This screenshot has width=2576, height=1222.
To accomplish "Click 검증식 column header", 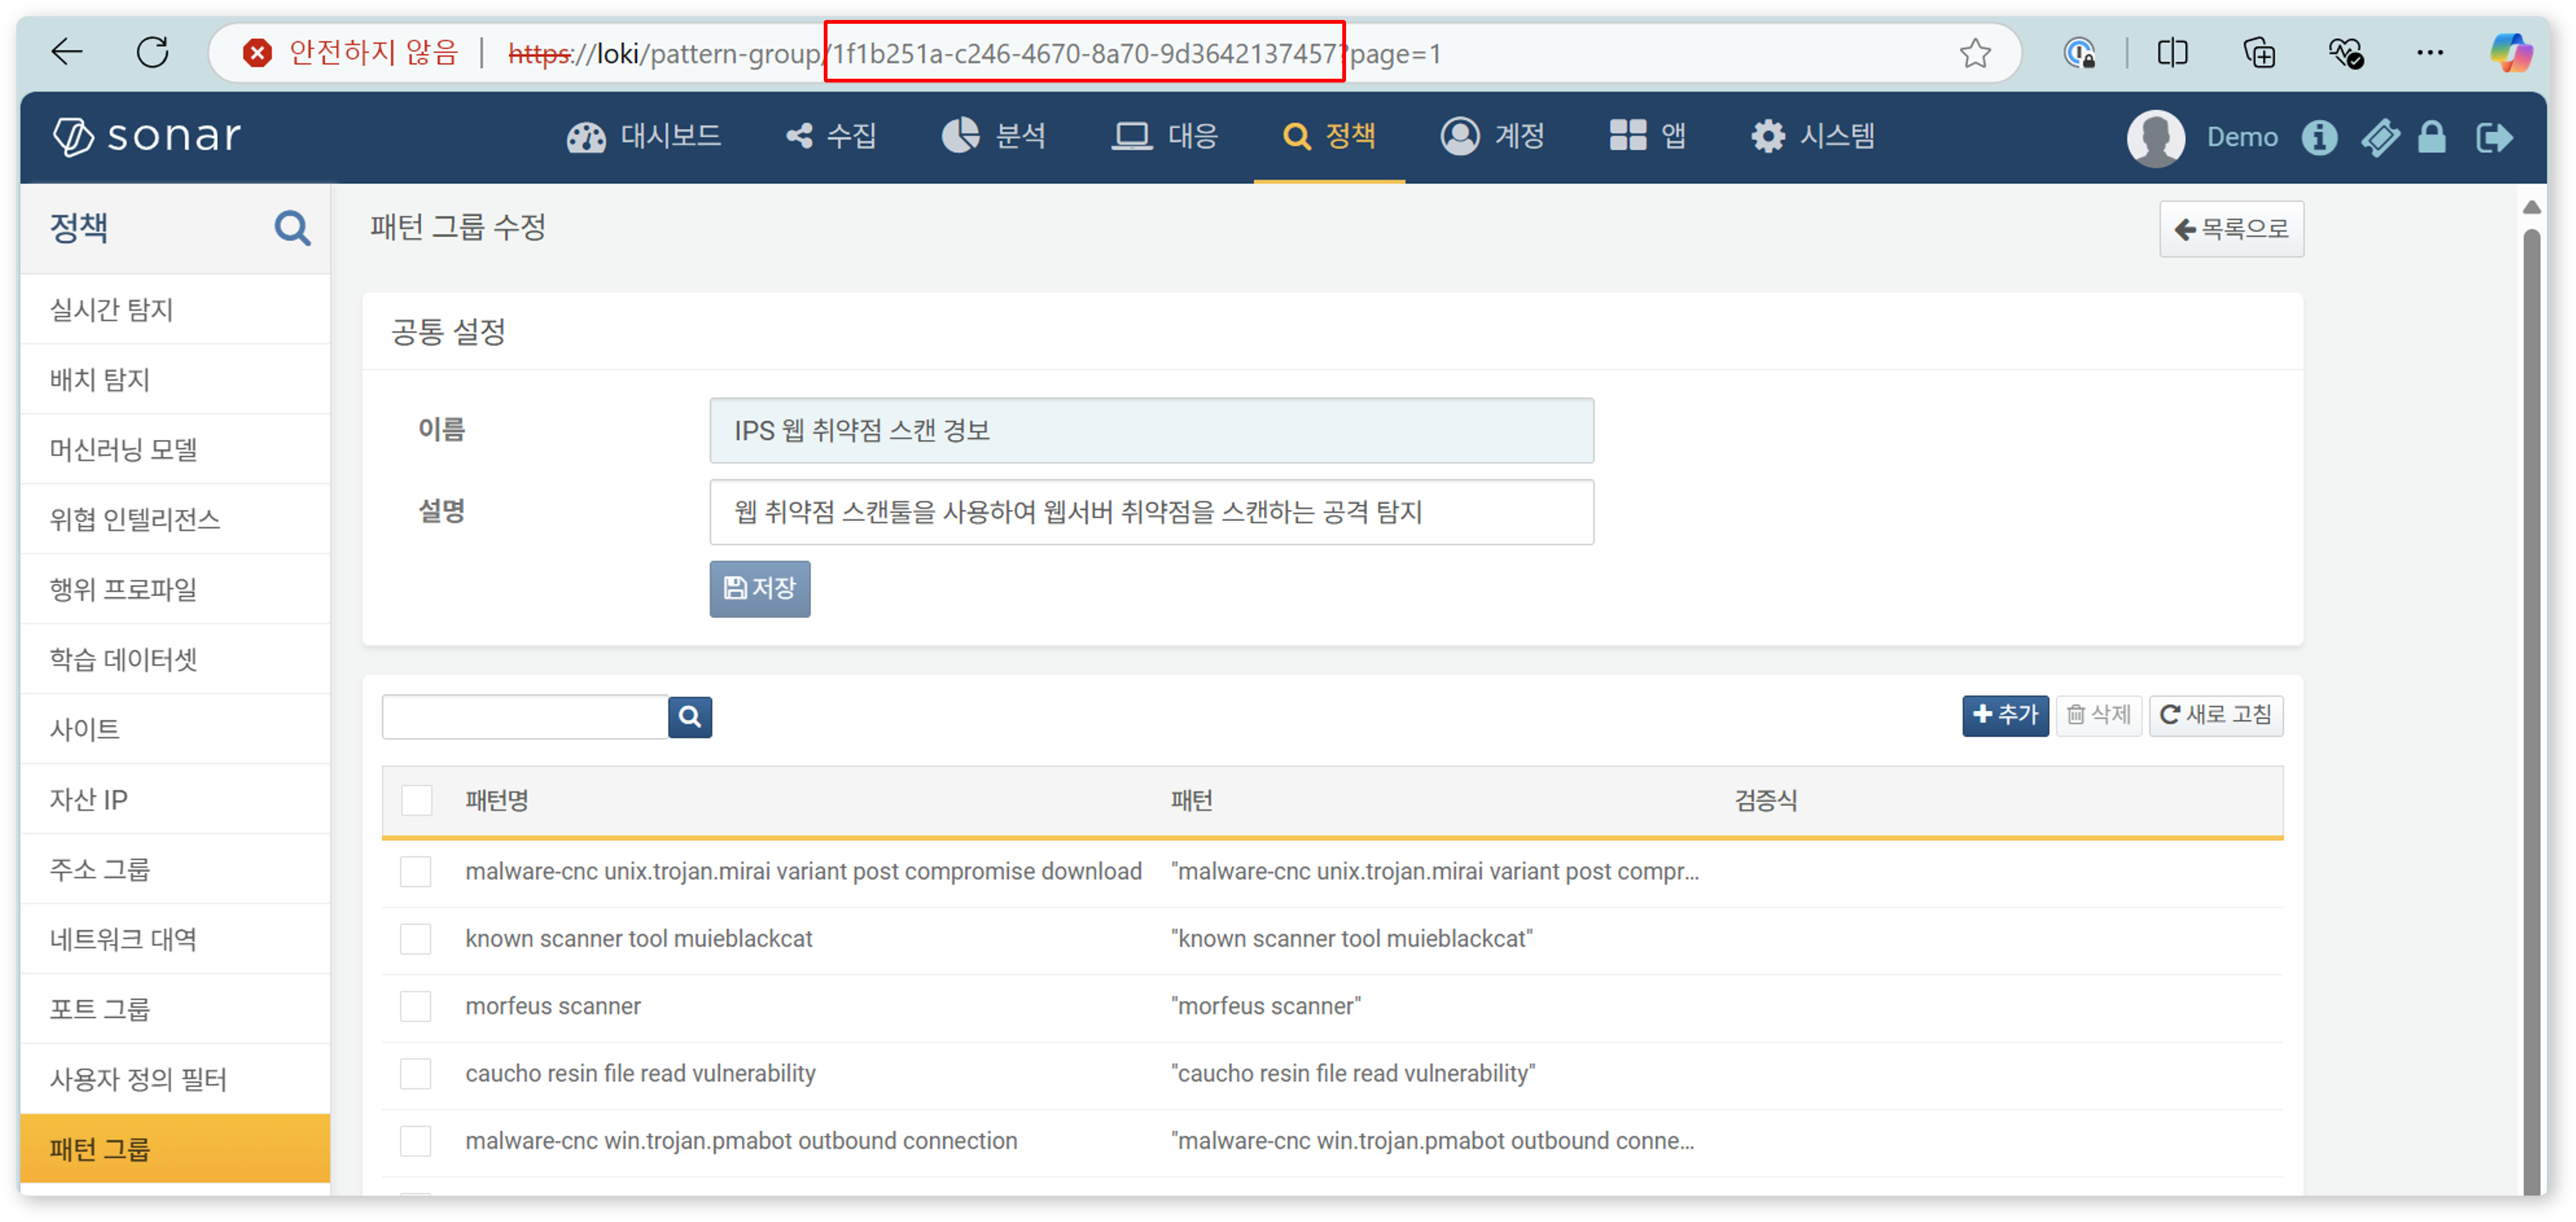I will click(x=1766, y=801).
